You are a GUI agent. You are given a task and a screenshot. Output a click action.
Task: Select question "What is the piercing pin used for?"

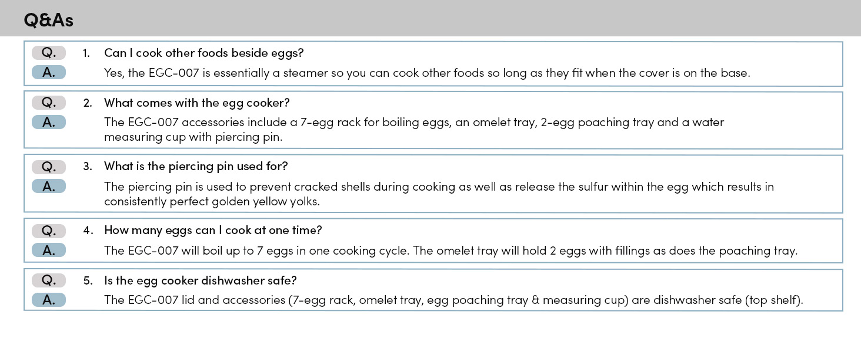tap(196, 166)
